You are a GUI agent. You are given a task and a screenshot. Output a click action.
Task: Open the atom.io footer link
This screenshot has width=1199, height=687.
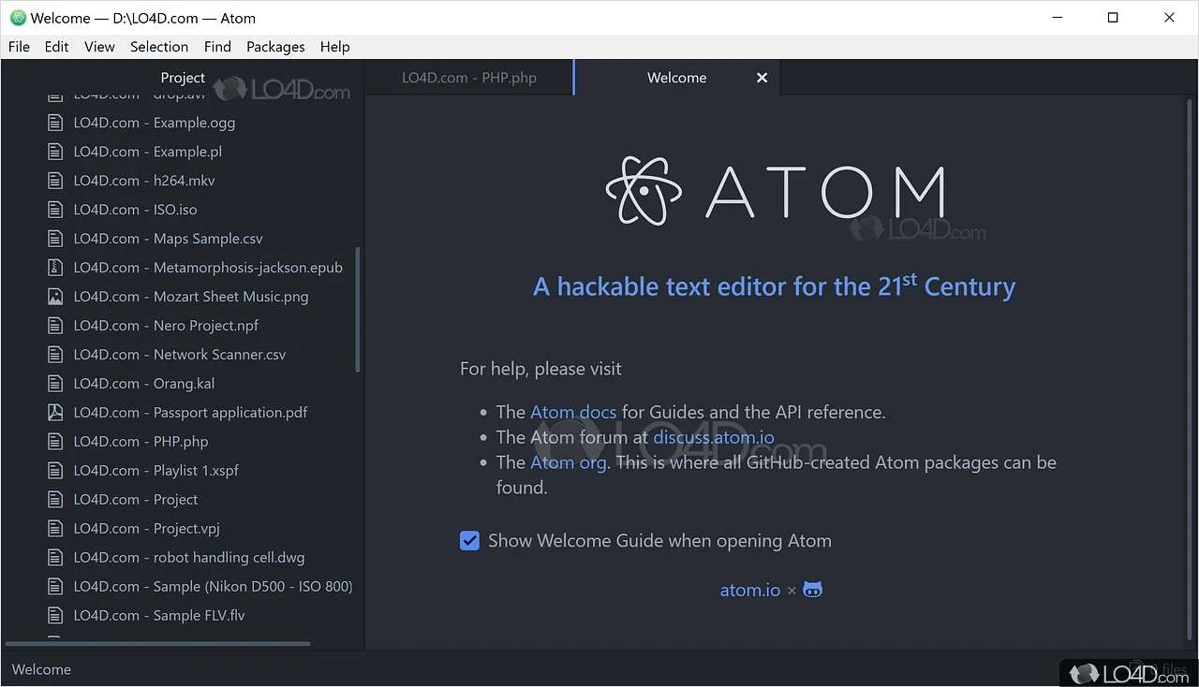[749, 590]
